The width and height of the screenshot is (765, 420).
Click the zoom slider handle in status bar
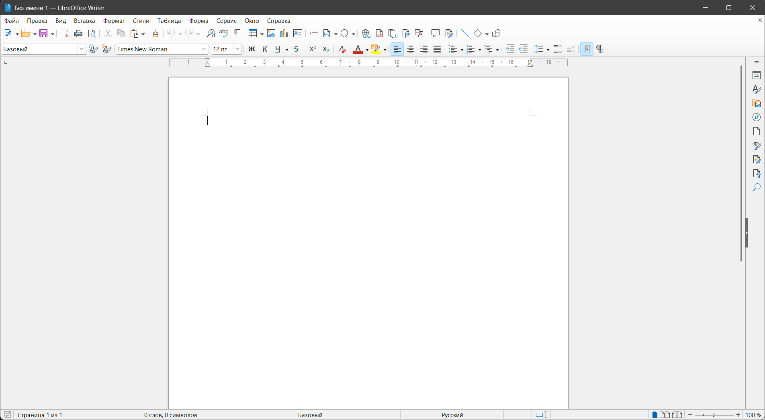[714, 415]
